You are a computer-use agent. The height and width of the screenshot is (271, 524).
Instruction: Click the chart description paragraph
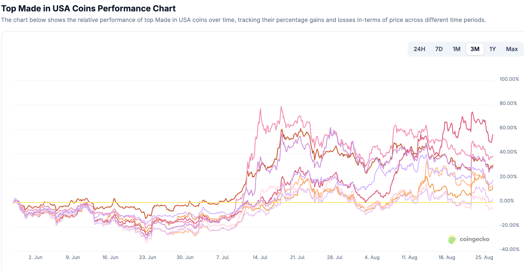pos(243,20)
